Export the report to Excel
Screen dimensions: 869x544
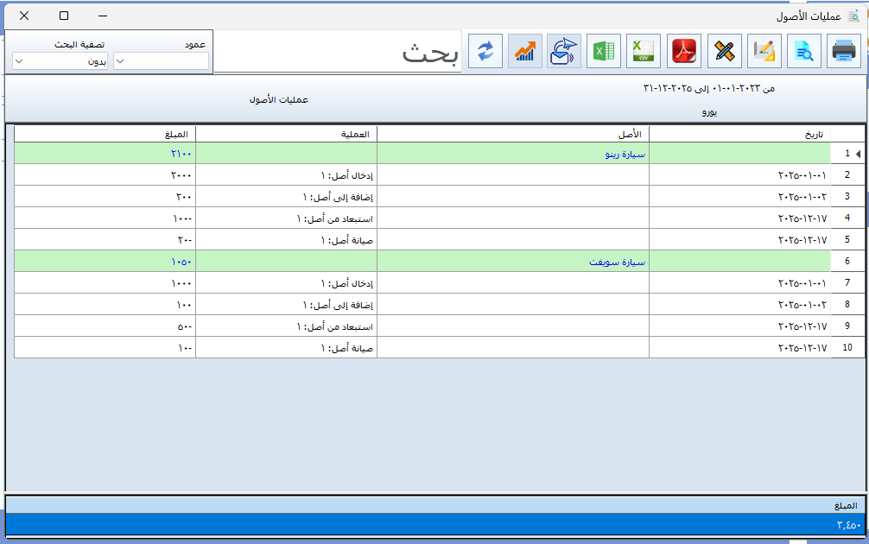[604, 52]
